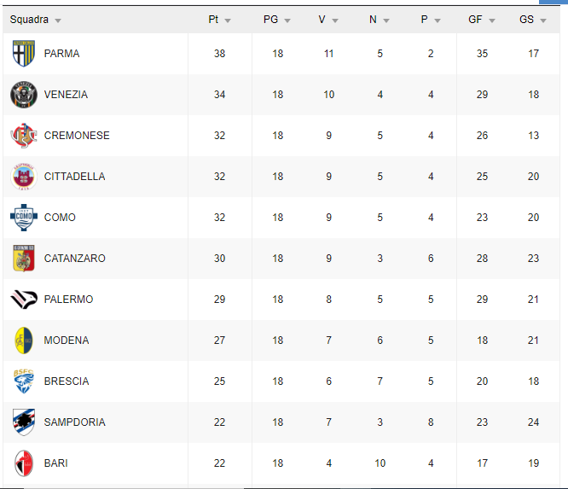The height and width of the screenshot is (489, 568).
Task: Sort by GF goals scored arrow
Action: tap(492, 20)
